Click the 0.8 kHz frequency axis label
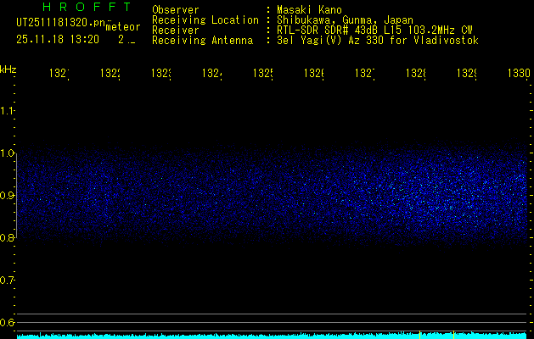Screen dimensions: 534x339 pyautogui.click(x=8, y=237)
